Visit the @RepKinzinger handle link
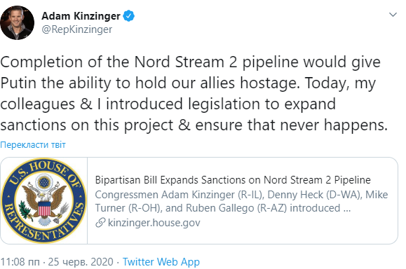This screenshot has width=406, height=269. [77, 29]
